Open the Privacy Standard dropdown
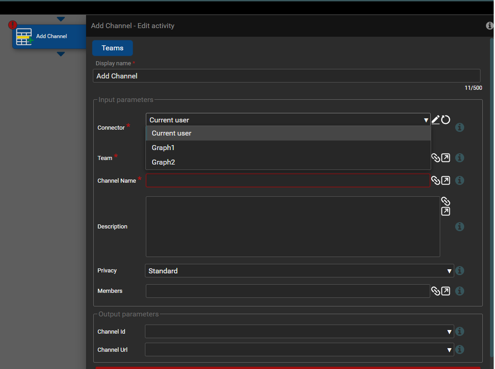The image size is (495, 369). (x=299, y=271)
